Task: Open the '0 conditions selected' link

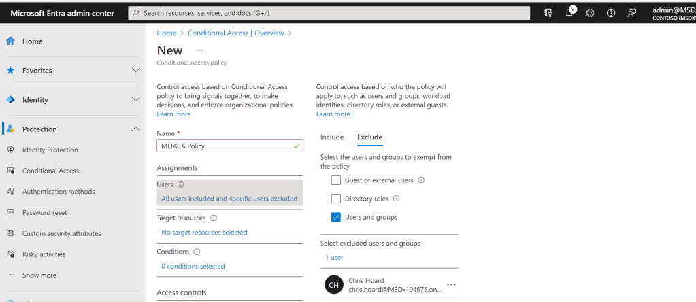Action: (193, 267)
